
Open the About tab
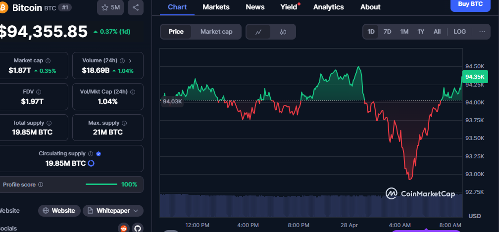370,7
